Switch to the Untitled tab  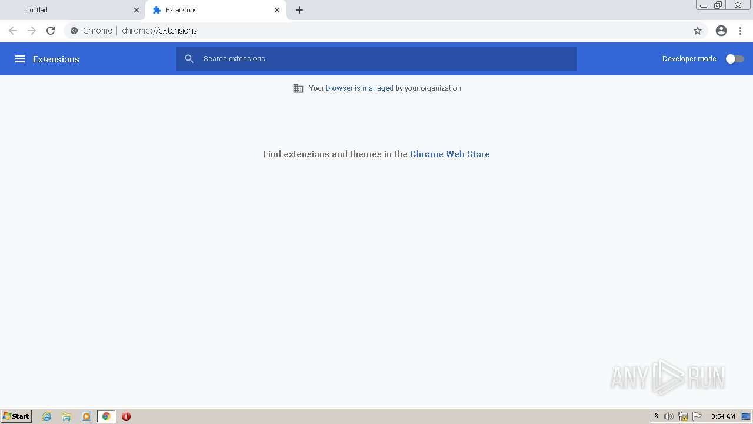click(72, 10)
